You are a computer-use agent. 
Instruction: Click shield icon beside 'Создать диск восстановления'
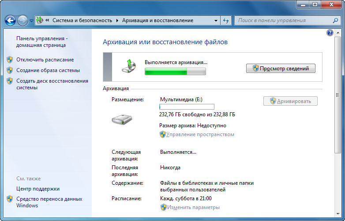9,81
